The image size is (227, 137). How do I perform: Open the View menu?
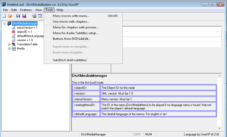pyautogui.click(x=38, y=10)
